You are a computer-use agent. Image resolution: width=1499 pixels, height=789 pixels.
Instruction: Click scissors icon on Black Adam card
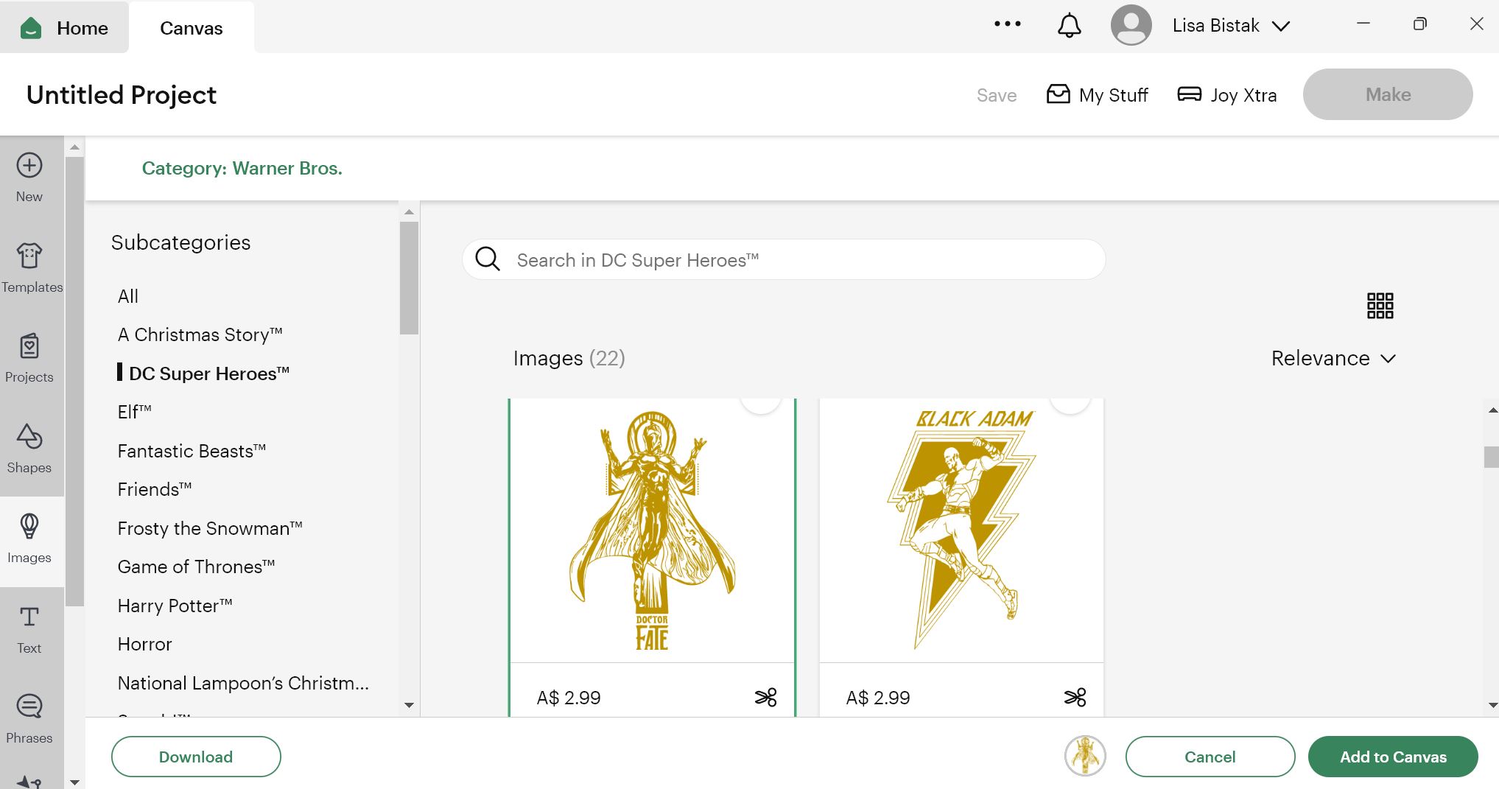click(1075, 697)
